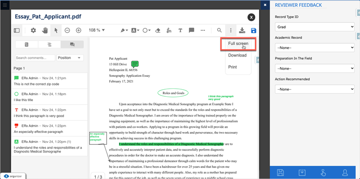Select the comment note tool

(x=191, y=30)
